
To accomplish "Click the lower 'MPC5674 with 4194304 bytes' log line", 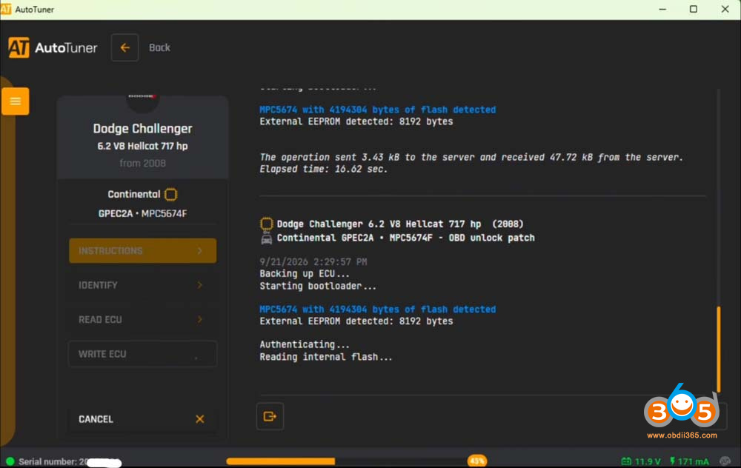I will 378,310.
